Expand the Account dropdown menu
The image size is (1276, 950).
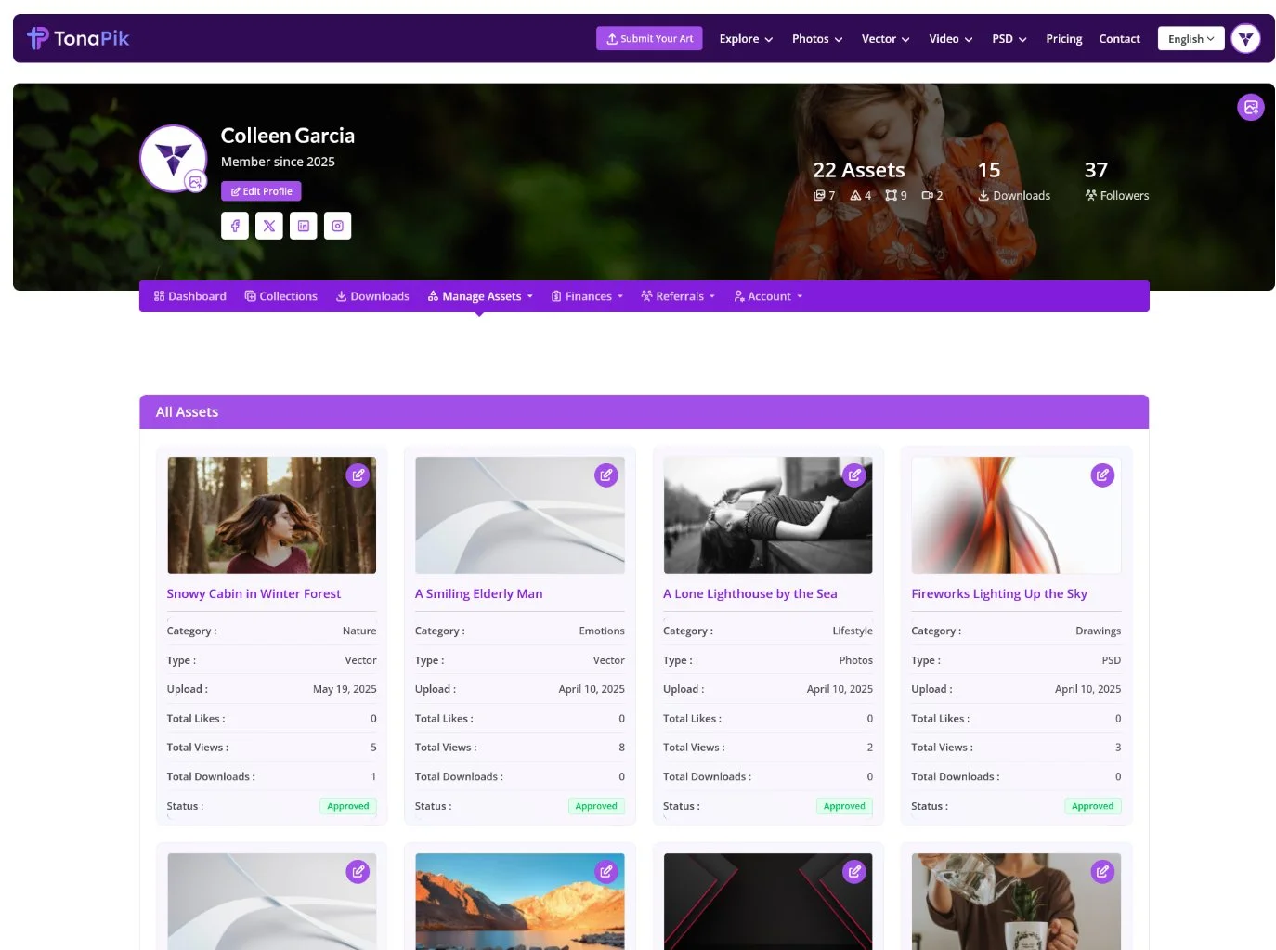[x=768, y=296]
